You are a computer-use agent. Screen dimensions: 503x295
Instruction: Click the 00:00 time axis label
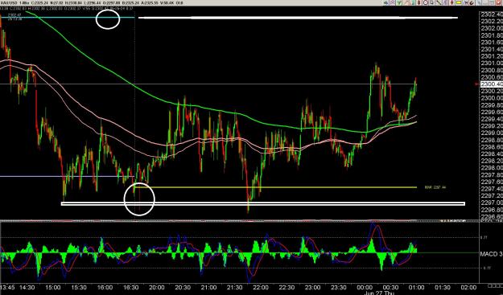[x=365, y=287]
